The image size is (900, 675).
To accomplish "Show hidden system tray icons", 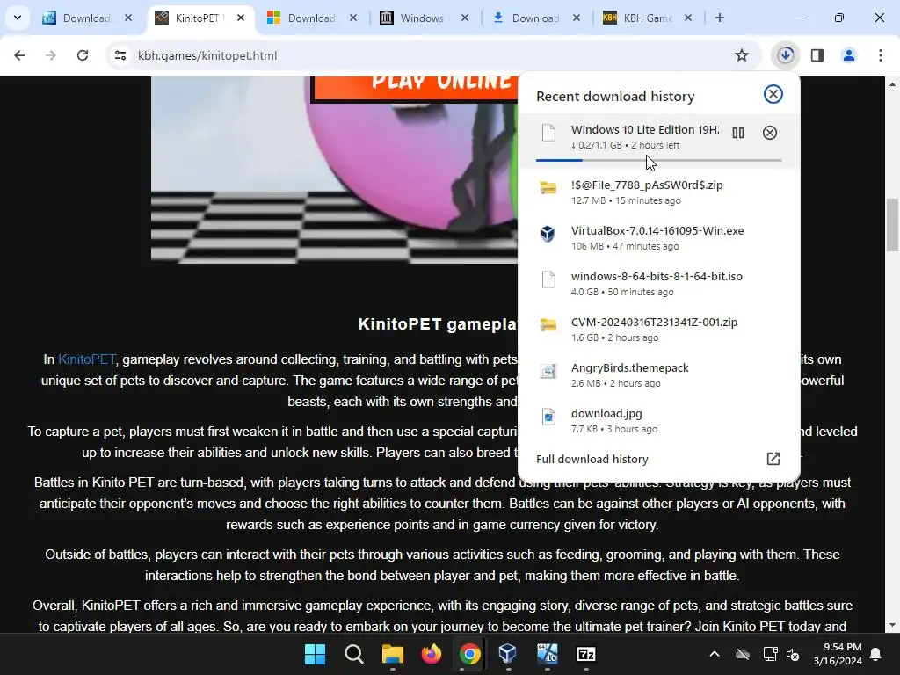I will 715,654.
